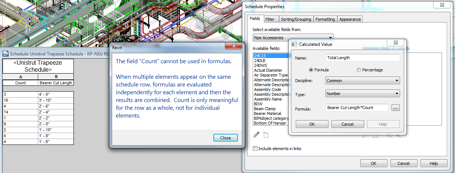Click OK in Schedule Properties dialog
The width and height of the screenshot is (455, 173).
pyautogui.click(x=374, y=163)
